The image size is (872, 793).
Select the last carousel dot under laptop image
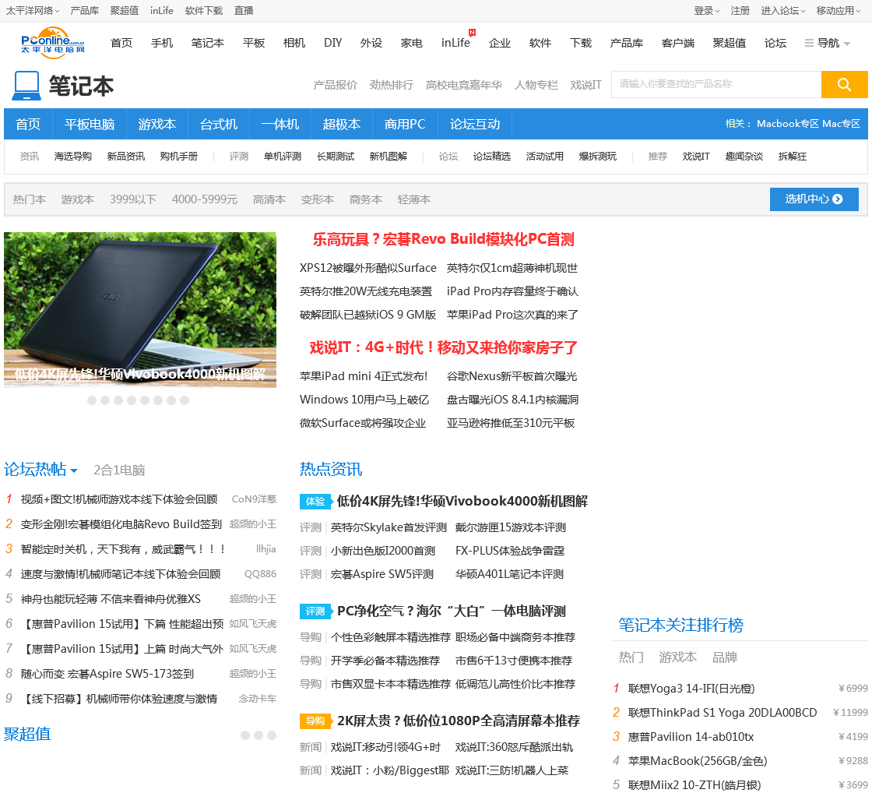(x=185, y=400)
